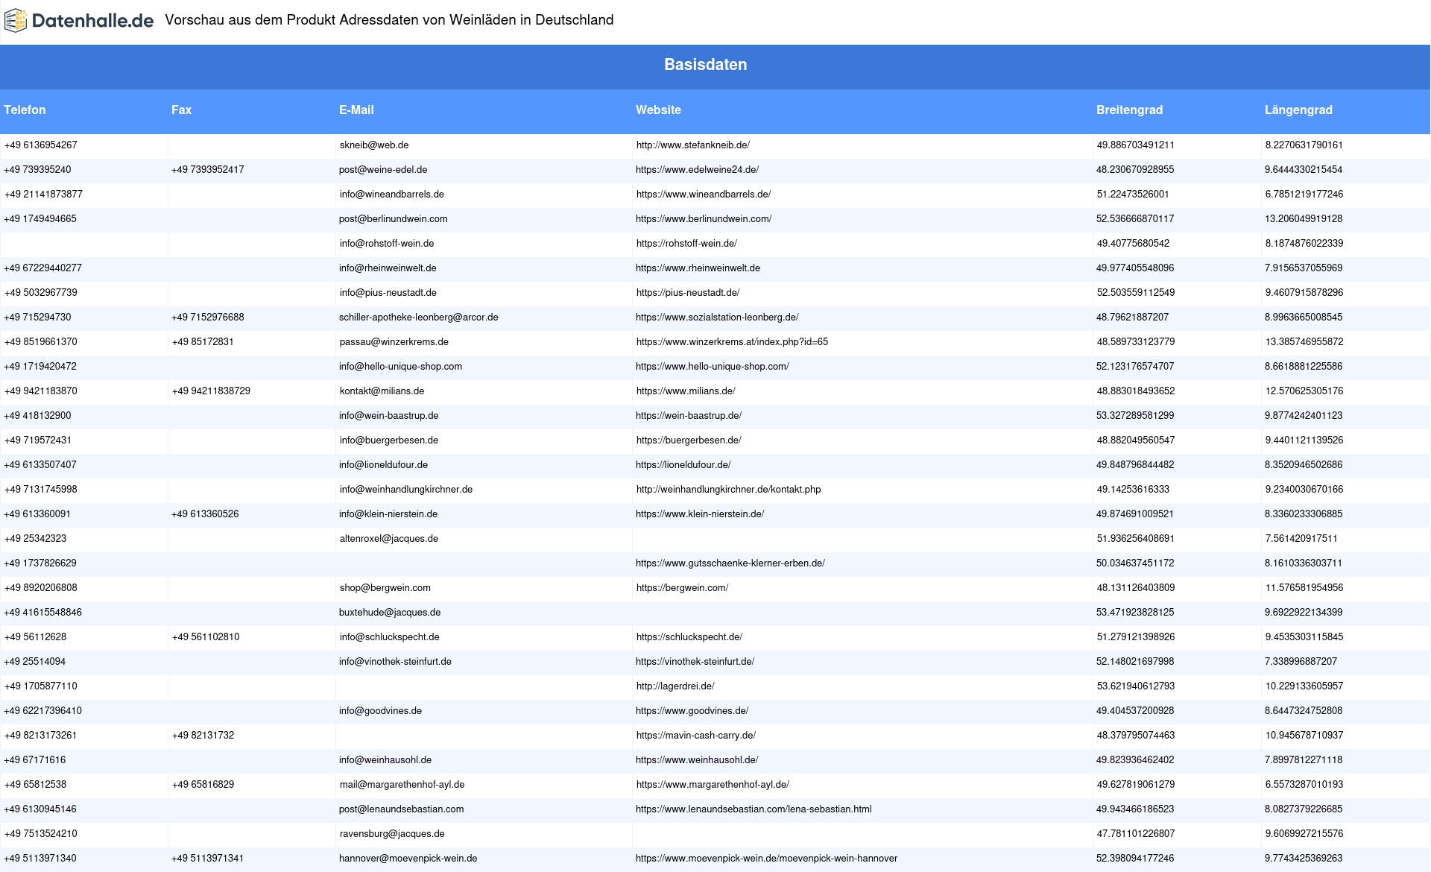Open https://www.rheinweinwelt.de link
The width and height of the screenshot is (1431, 872).
pyautogui.click(x=698, y=268)
